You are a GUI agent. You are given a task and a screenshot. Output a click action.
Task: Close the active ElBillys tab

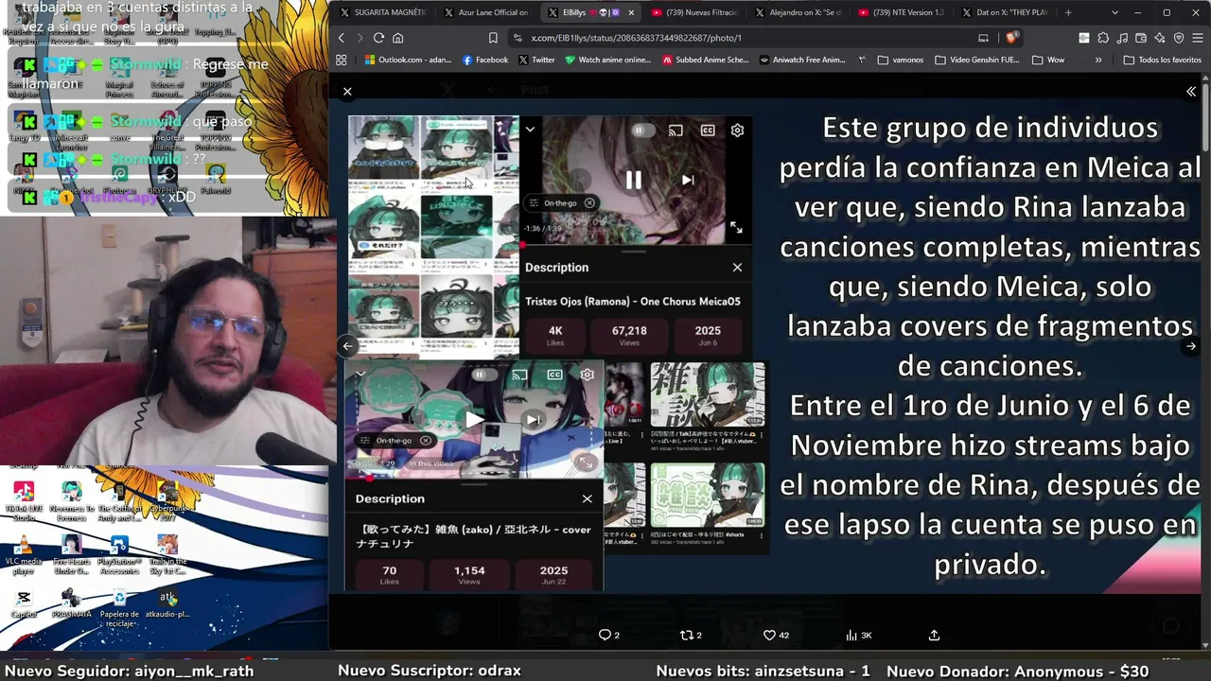click(x=631, y=12)
